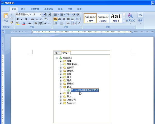
Task: Open the font size dropdown
Action: pyautogui.click(x=40, y=15)
